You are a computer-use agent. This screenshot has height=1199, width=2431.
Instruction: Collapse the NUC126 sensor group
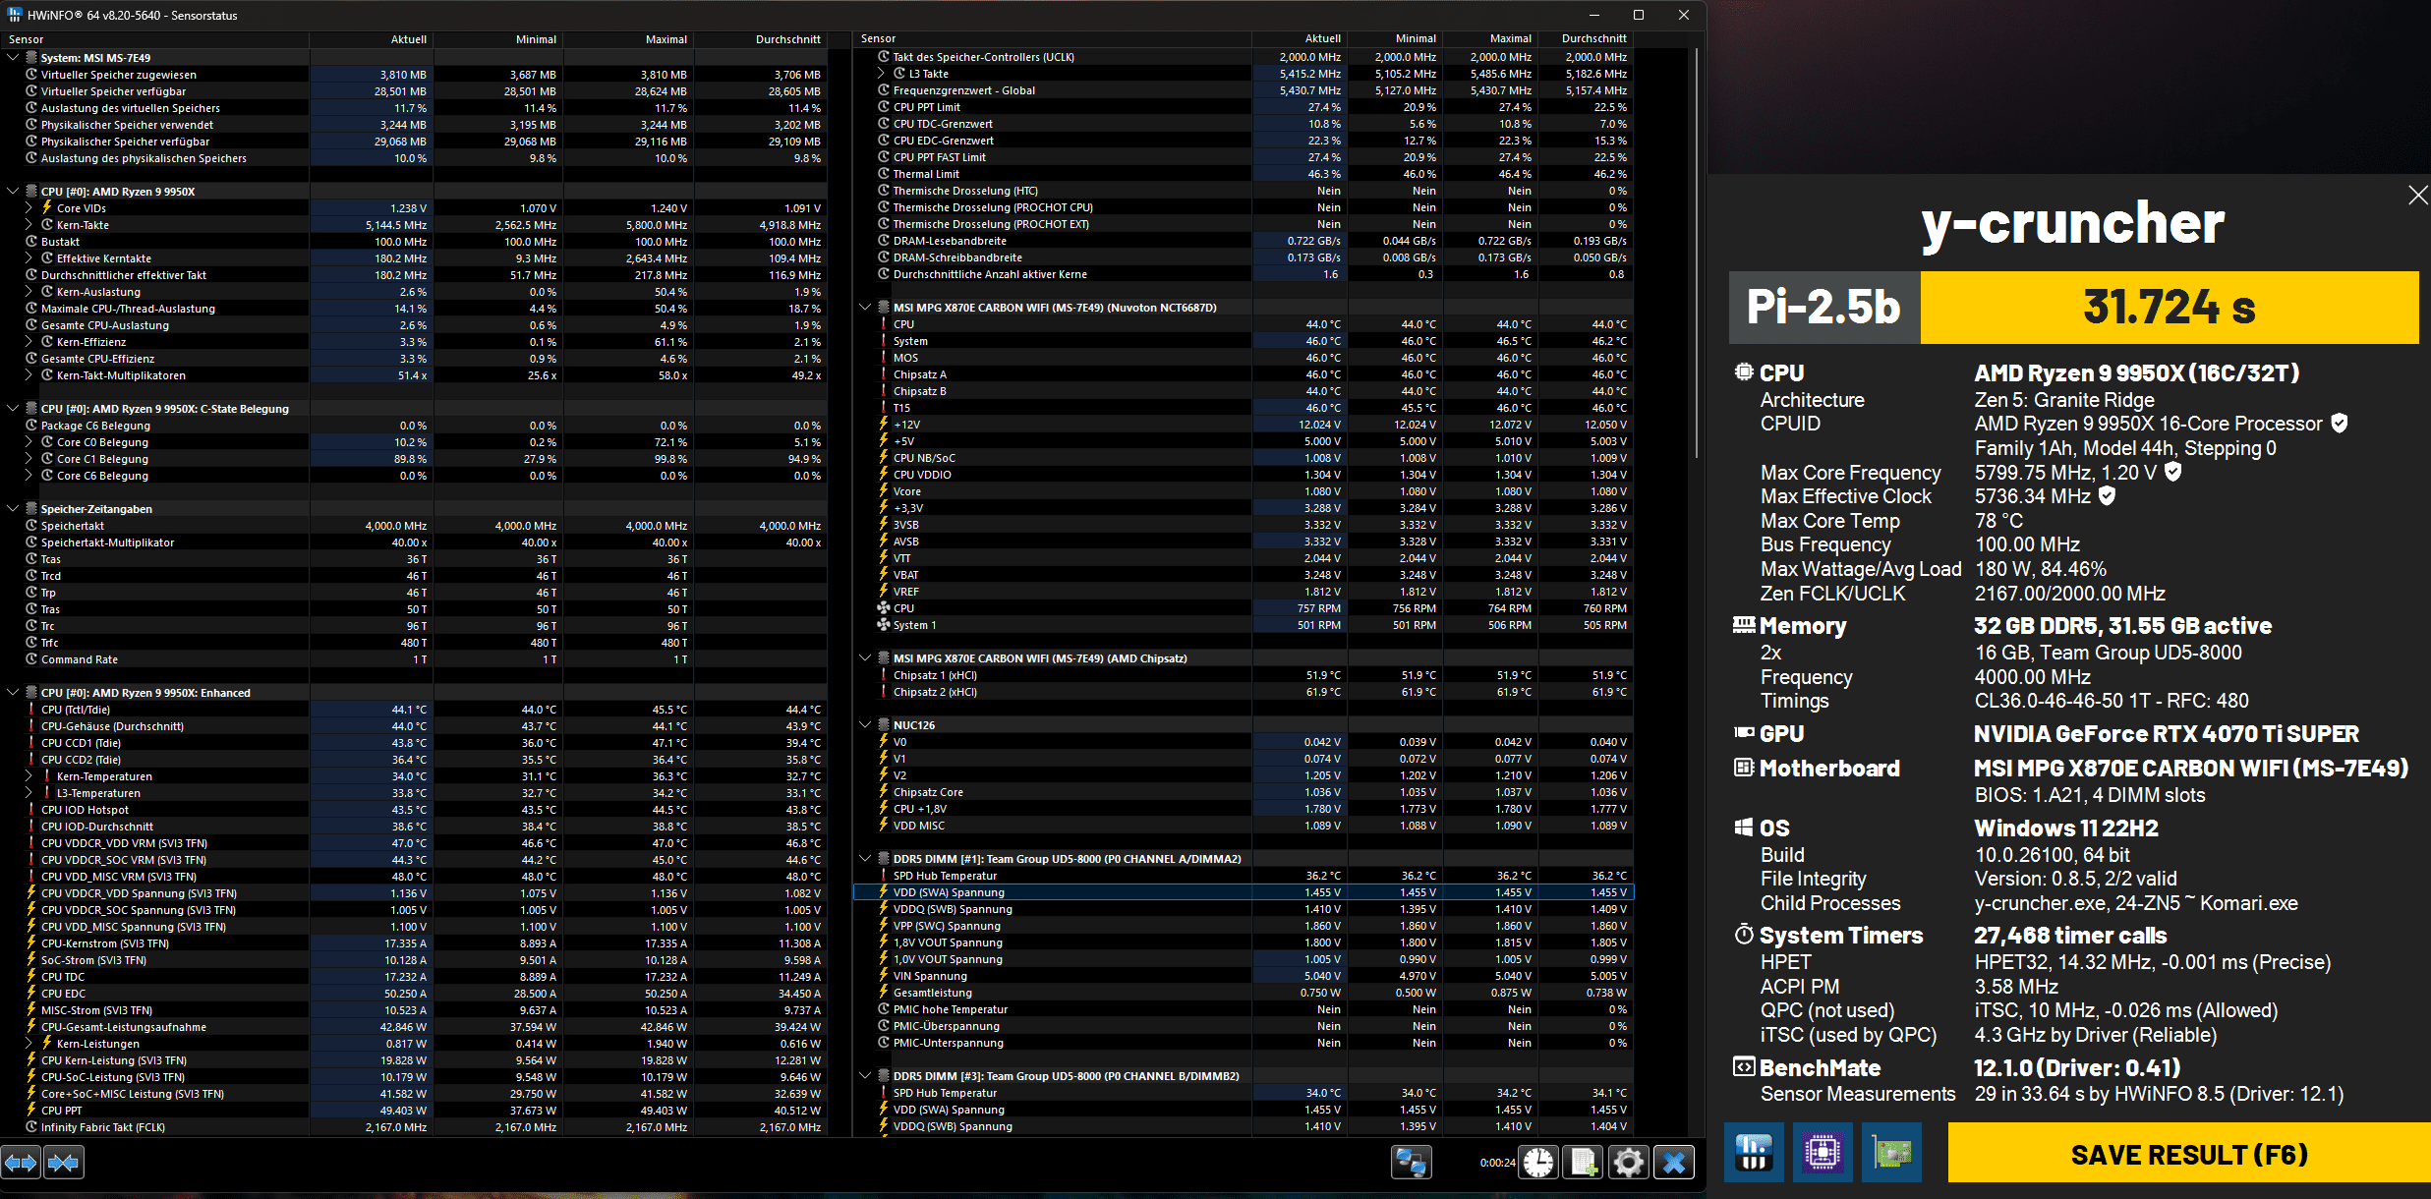tap(865, 725)
